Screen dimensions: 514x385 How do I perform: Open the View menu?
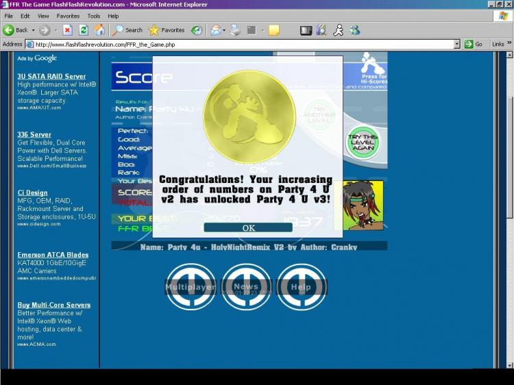[43, 16]
